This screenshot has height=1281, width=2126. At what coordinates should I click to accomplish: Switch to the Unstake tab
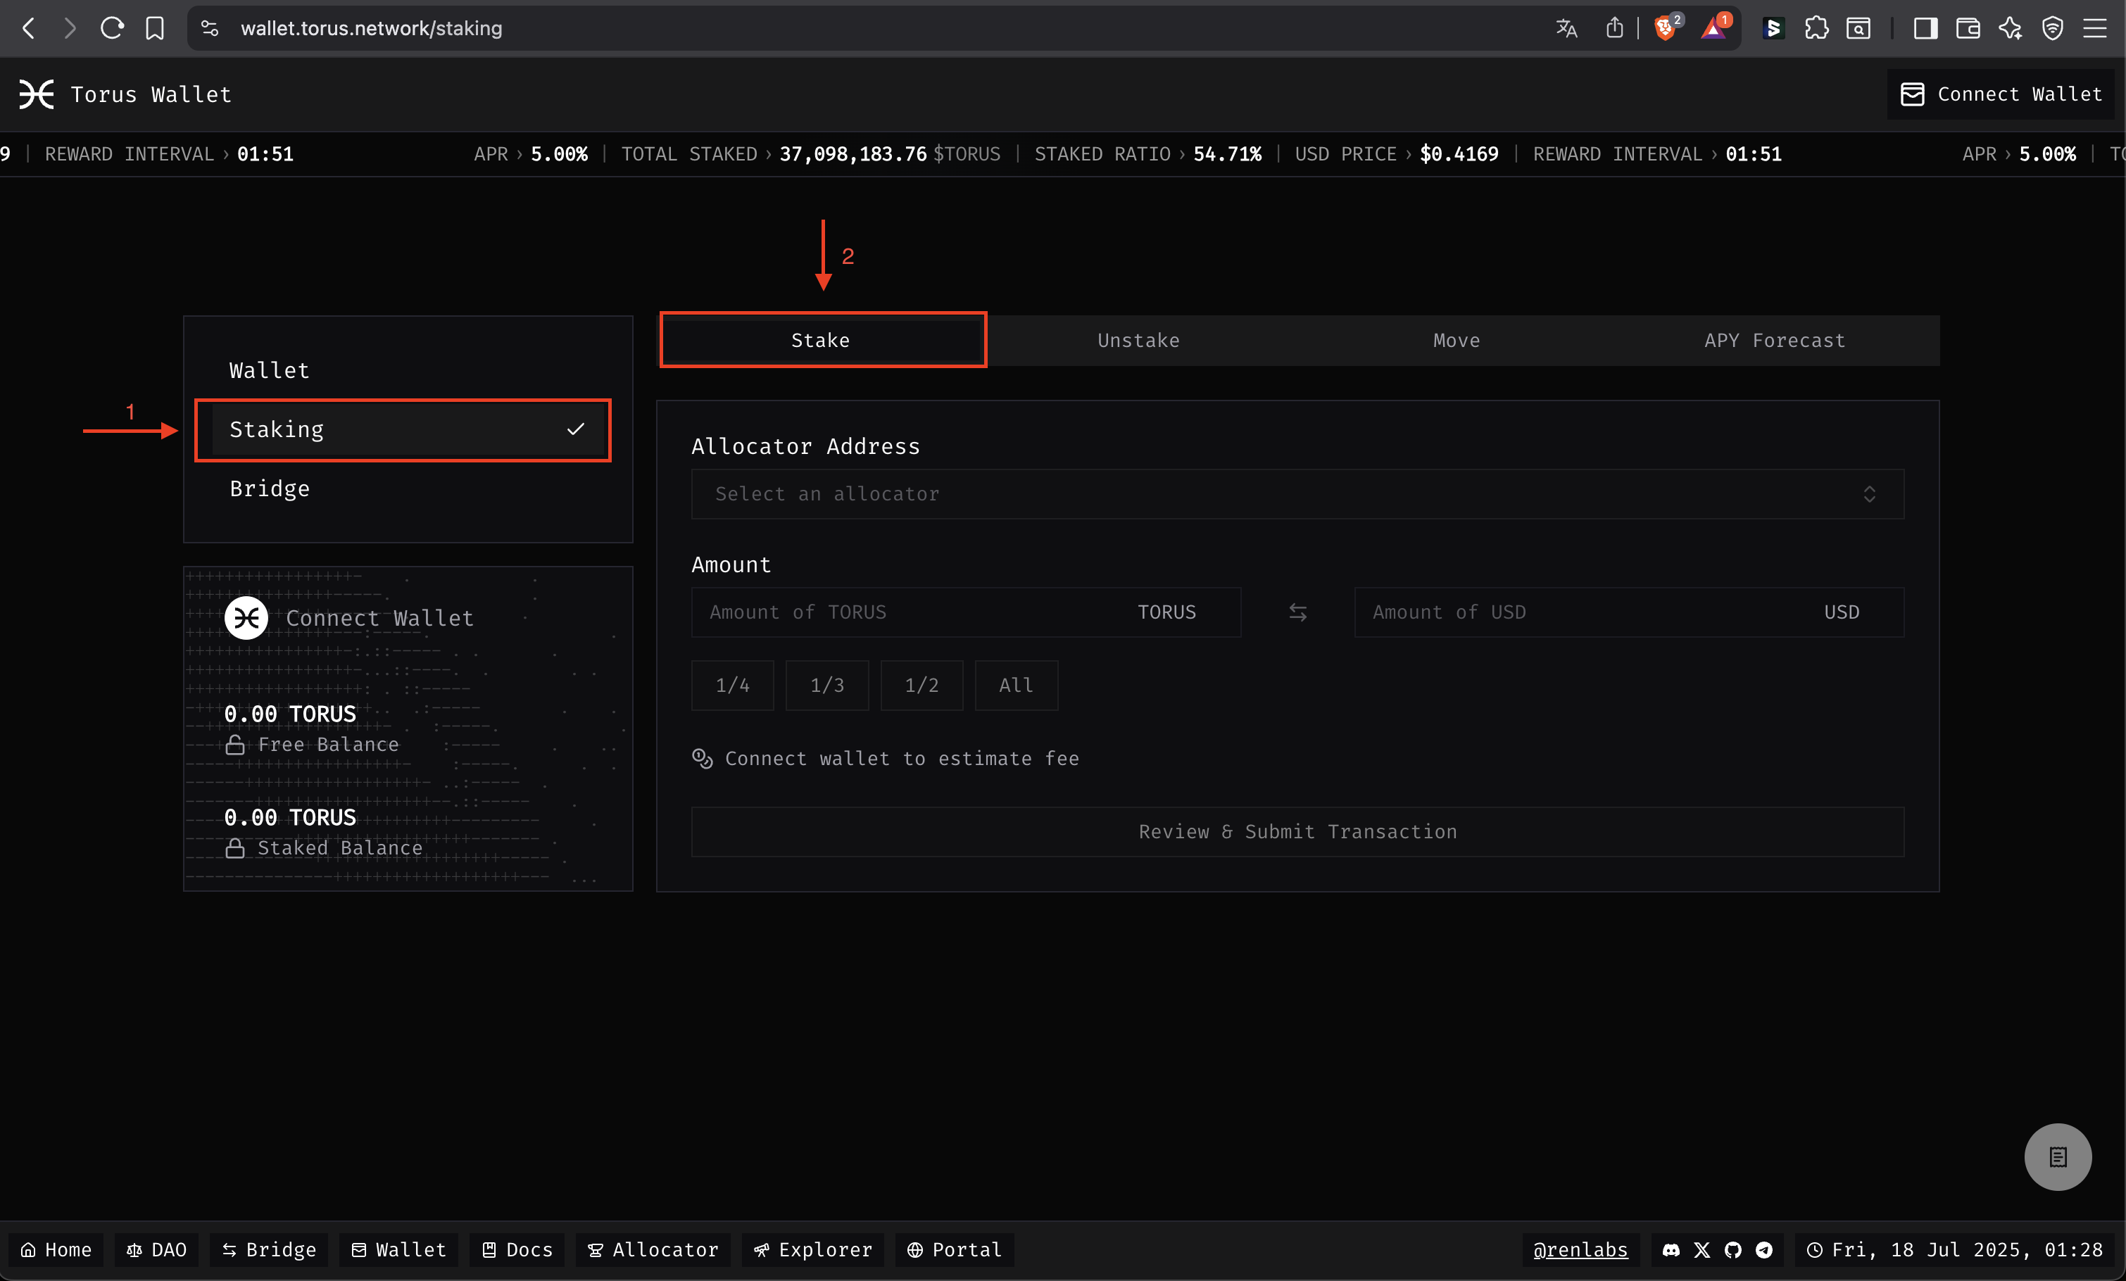(x=1137, y=340)
